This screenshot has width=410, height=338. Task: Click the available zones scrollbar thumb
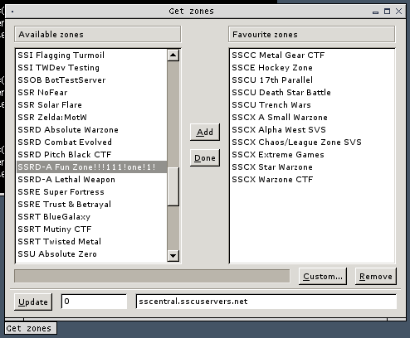(x=173, y=186)
